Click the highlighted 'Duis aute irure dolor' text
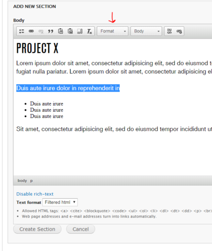 [x=68, y=88]
